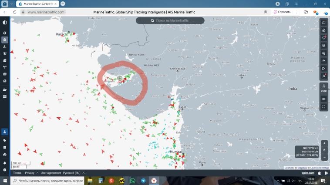
Task: Toggle the infinity icon in right toolbar
Action: click(323, 99)
